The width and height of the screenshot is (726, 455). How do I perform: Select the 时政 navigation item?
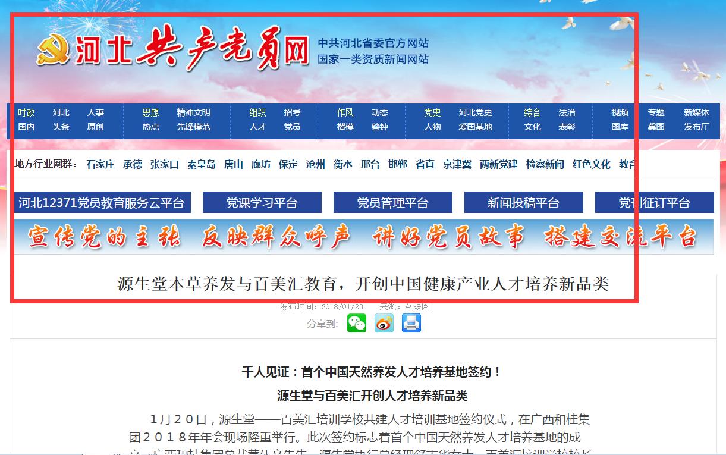point(26,112)
